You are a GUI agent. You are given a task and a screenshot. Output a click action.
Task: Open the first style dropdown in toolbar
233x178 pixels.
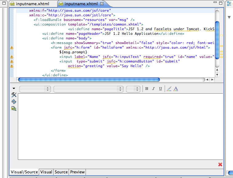click(35, 89)
